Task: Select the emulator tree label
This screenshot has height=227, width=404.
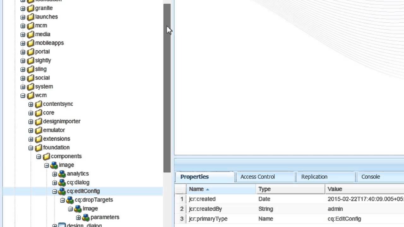Action: click(x=54, y=130)
